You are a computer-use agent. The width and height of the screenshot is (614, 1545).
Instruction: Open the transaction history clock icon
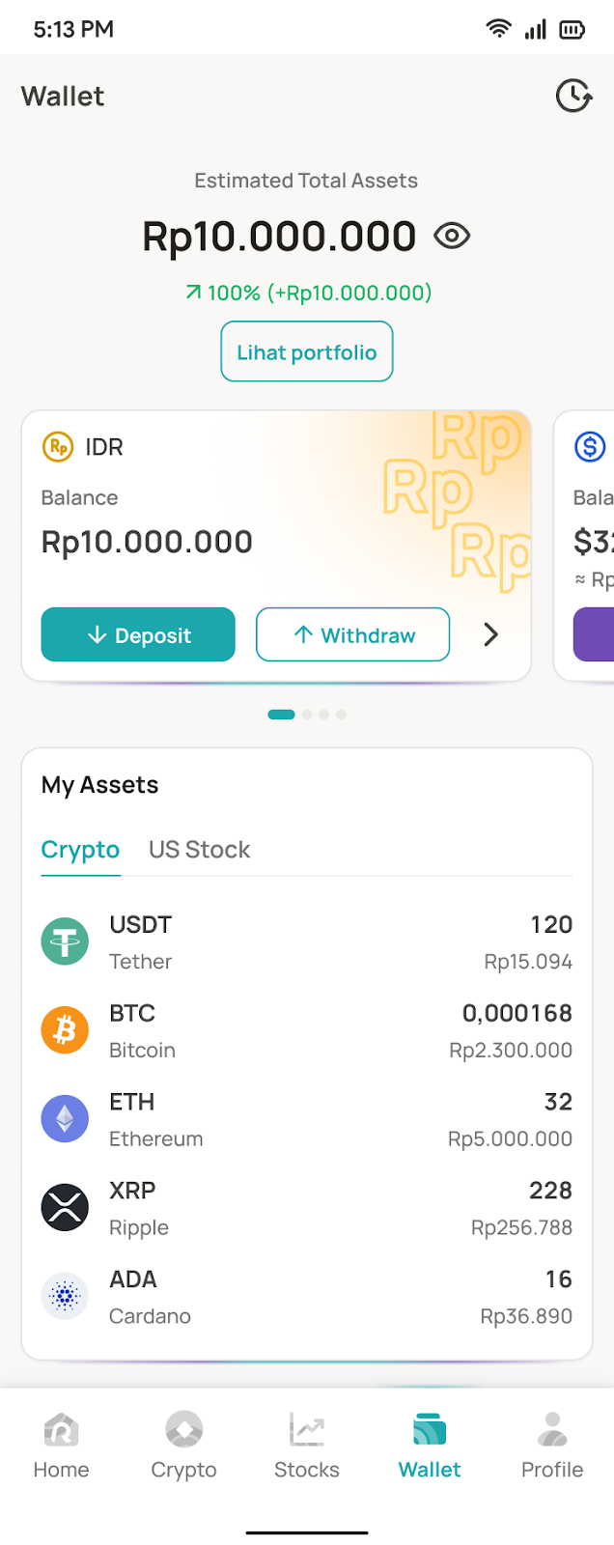click(573, 96)
